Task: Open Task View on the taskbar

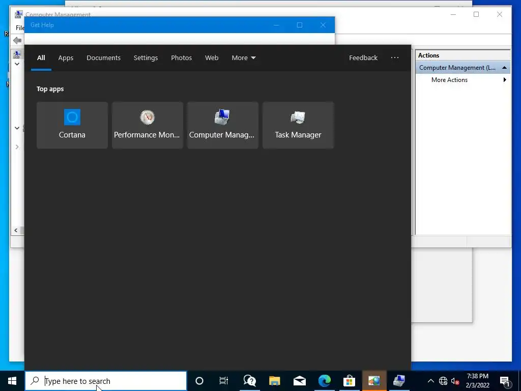Action: 224,381
